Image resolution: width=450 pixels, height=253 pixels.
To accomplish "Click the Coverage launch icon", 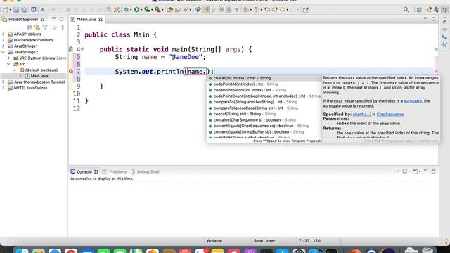I will click(x=147, y=9).
